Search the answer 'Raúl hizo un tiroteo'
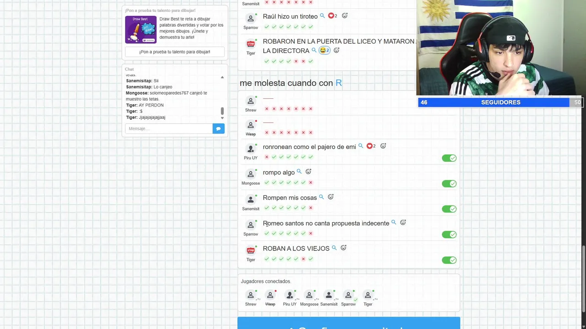Image resolution: width=586 pixels, height=329 pixels. pyautogui.click(x=322, y=16)
